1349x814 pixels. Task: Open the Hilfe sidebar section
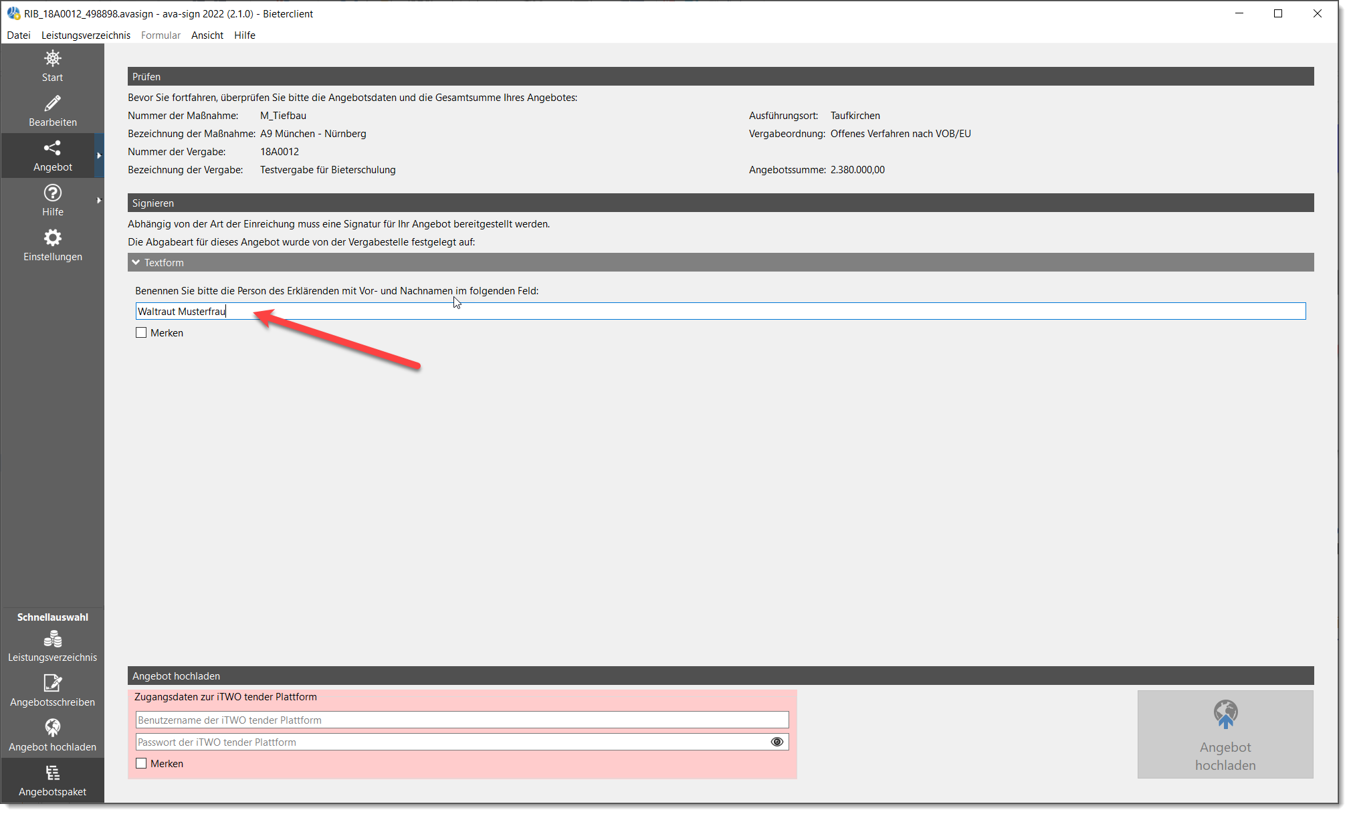[x=52, y=200]
